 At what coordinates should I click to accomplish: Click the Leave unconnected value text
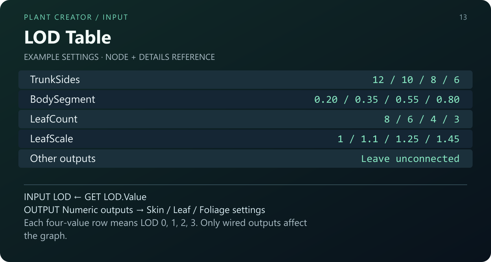[410, 159]
